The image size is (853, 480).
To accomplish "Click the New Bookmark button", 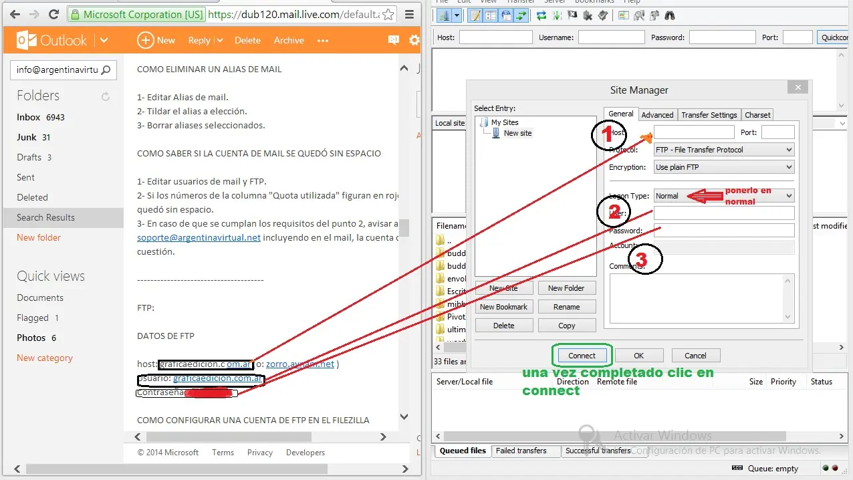I will (504, 307).
